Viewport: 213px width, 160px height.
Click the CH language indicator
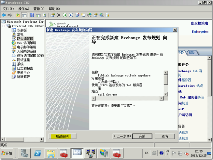tap(147, 153)
